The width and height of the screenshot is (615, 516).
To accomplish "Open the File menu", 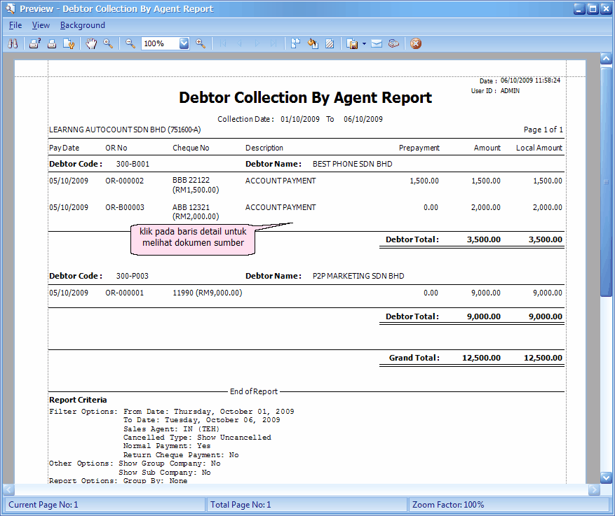I will coord(15,25).
